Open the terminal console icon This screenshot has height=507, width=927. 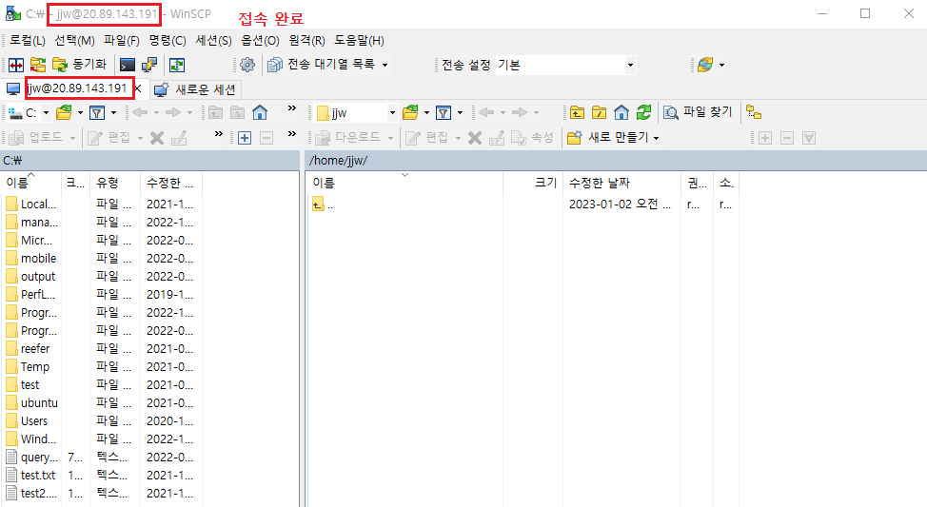[x=128, y=65]
